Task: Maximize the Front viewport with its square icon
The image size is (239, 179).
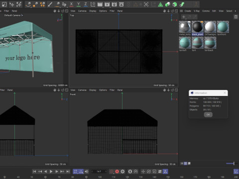Action: [x=176, y=90]
